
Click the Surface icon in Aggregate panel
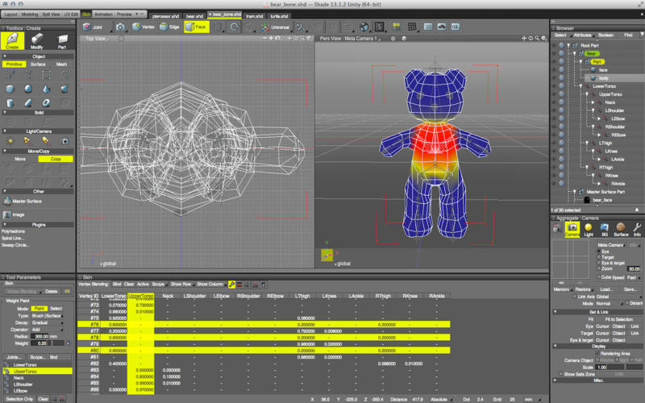[621, 231]
